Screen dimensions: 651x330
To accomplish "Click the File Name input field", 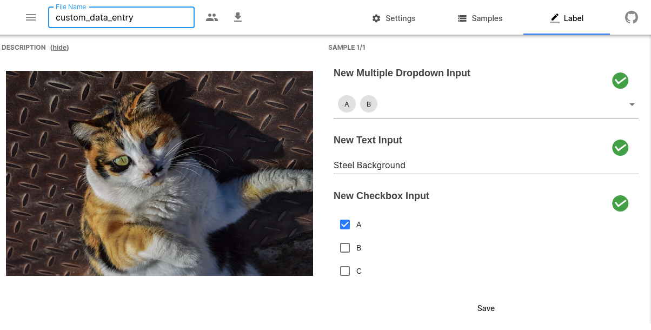I will [121, 17].
